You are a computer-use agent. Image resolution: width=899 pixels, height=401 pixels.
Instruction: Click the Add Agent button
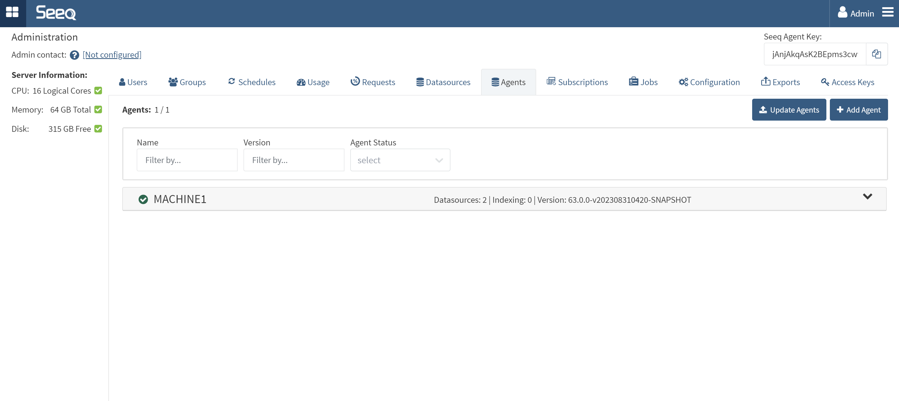tap(858, 110)
